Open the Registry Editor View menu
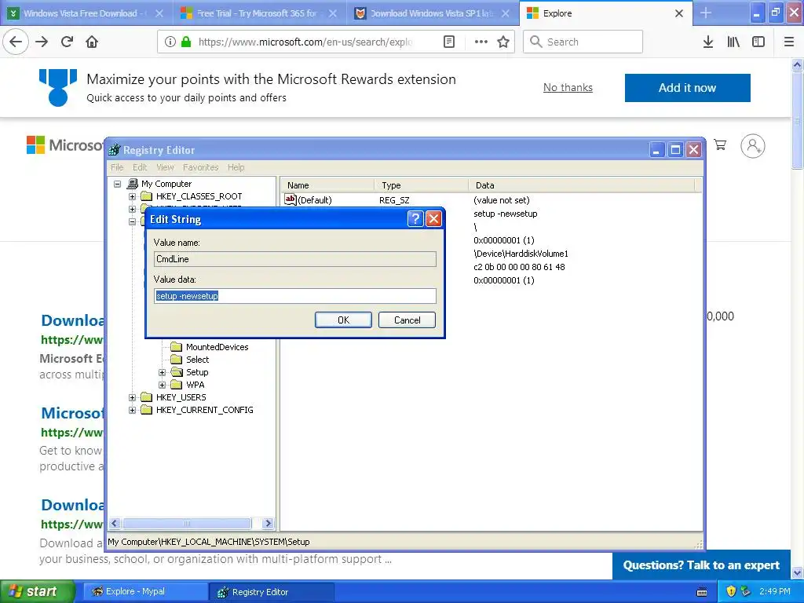 tap(165, 167)
